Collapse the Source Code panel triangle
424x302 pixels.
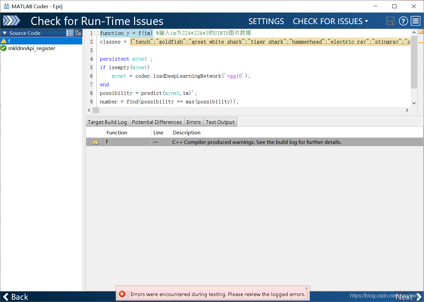tap(5, 33)
